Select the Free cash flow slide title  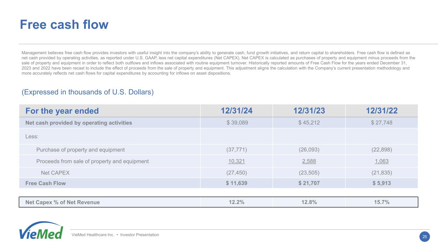64,25
